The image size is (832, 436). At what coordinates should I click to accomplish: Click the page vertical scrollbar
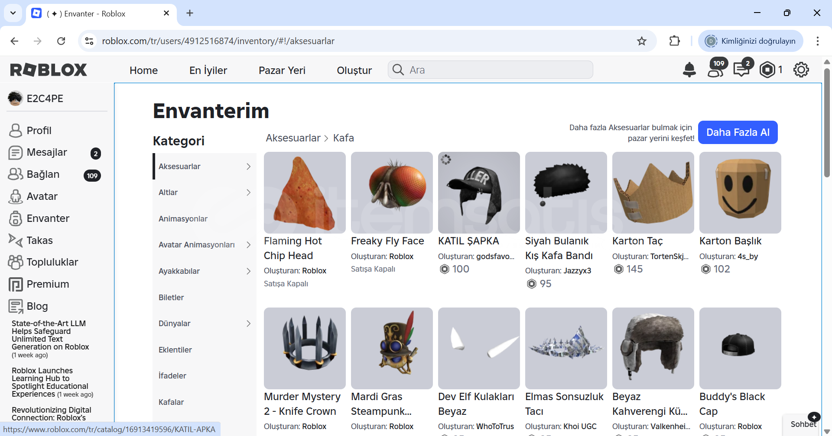click(x=827, y=123)
